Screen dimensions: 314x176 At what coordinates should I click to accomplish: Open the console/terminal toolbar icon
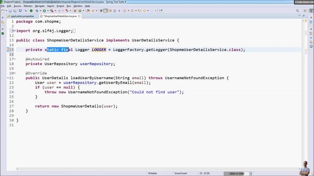20,11
